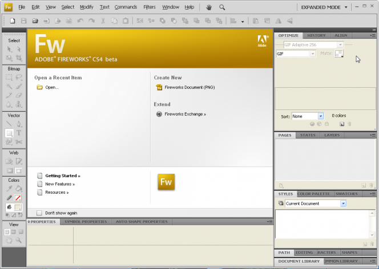Switch to the History tab
Viewport: 379px width, 269px height.
coord(316,35)
